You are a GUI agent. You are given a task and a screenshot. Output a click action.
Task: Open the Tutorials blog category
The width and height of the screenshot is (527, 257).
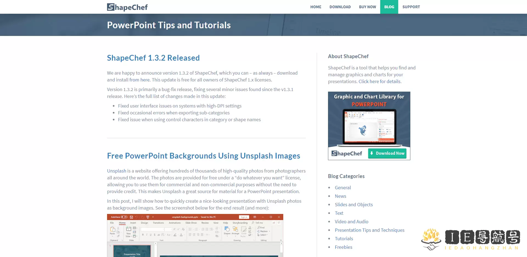(x=344, y=239)
